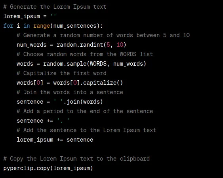Click the "sentence += '. '" line
The width and height of the screenshot is (223, 178).
pos(43,121)
